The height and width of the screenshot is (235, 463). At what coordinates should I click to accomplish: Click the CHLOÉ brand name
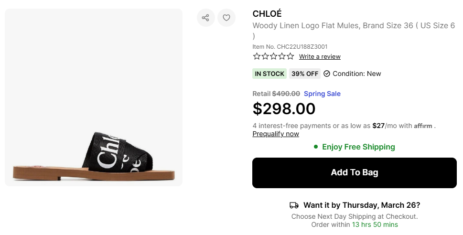267,13
